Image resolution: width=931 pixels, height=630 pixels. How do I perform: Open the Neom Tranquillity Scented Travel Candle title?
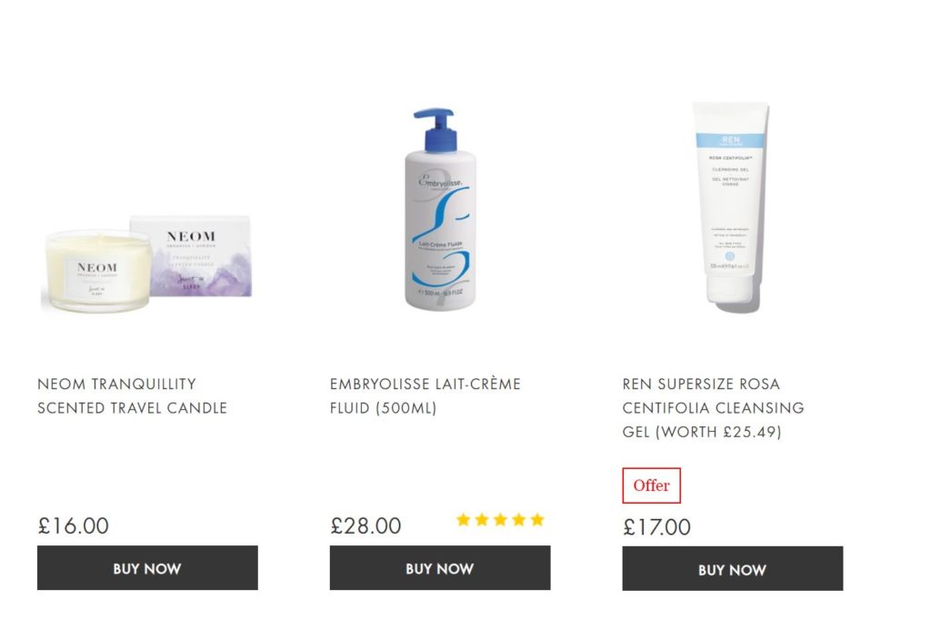point(133,396)
